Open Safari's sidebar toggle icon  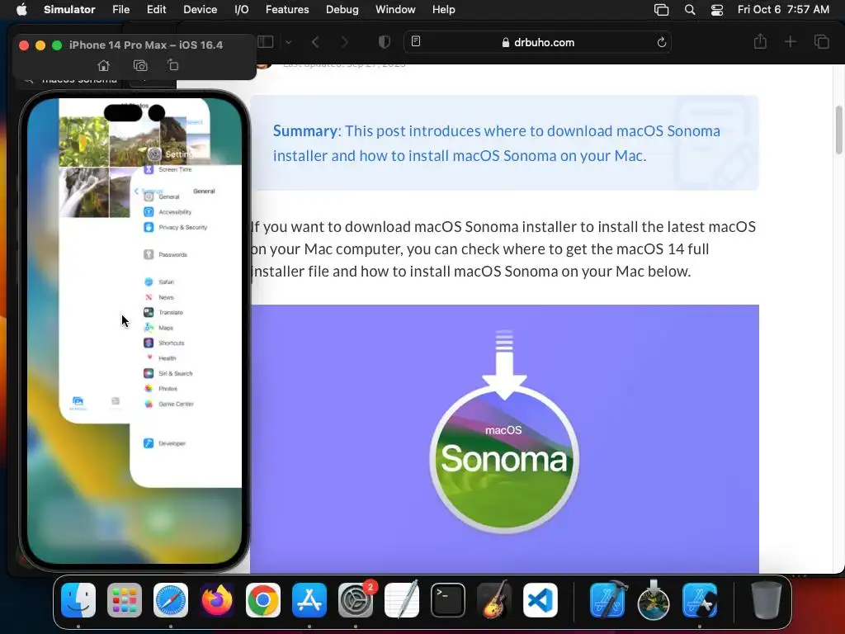266,41
